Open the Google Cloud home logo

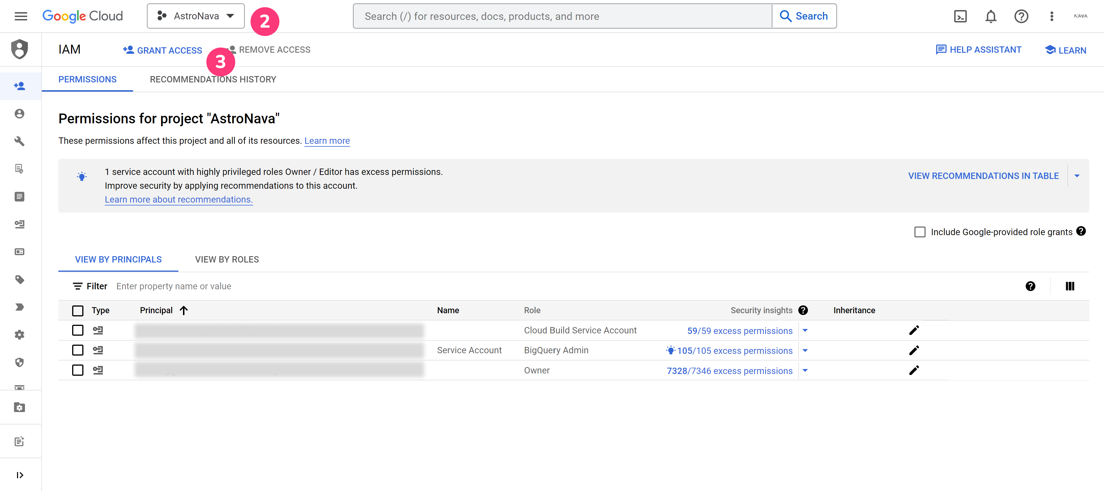point(82,16)
